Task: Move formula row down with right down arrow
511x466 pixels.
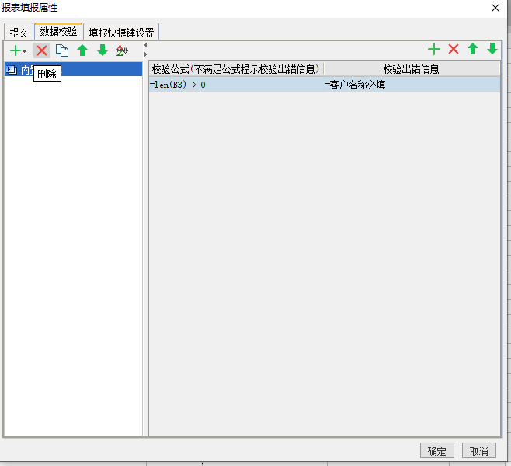Action: (x=492, y=49)
